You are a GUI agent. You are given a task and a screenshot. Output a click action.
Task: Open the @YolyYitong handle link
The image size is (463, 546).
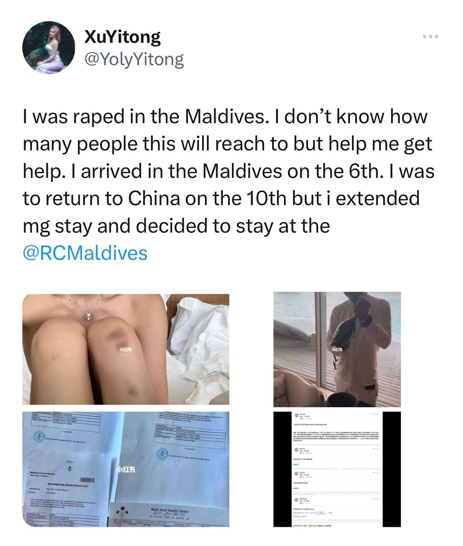134,59
